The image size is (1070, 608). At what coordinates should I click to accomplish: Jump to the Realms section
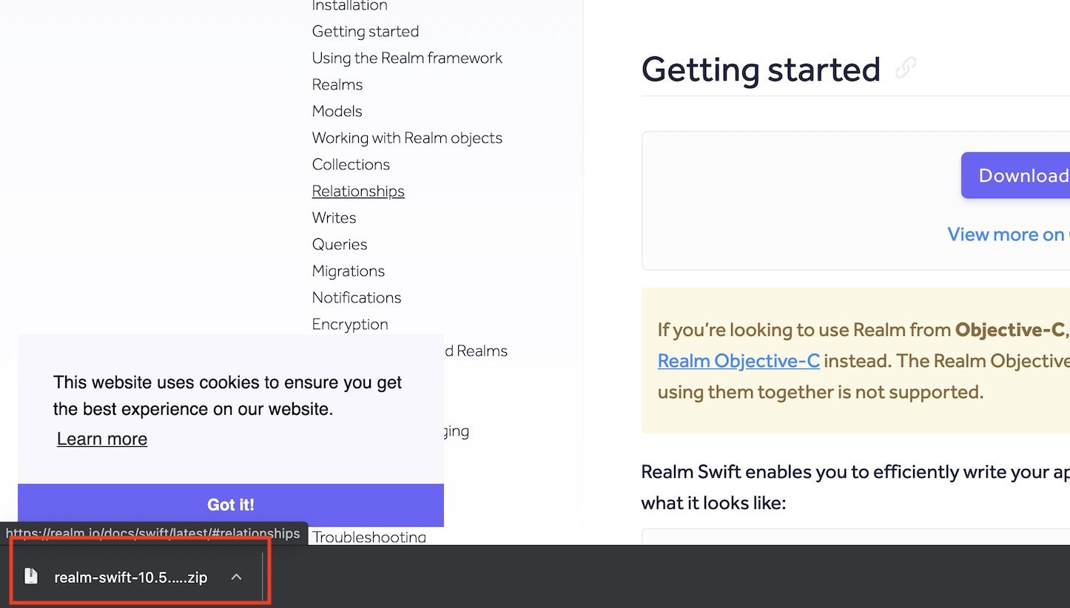pos(337,84)
